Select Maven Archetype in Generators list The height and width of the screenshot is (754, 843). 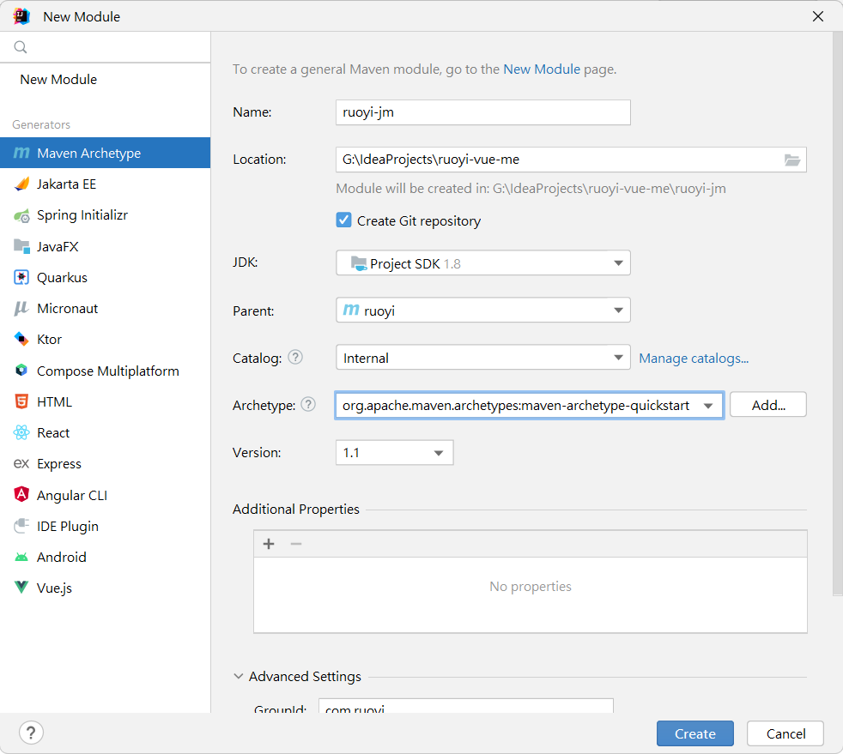tap(88, 154)
